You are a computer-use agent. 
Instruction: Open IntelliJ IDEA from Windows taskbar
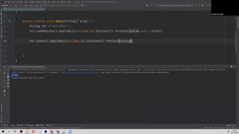[x=46, y=131]
